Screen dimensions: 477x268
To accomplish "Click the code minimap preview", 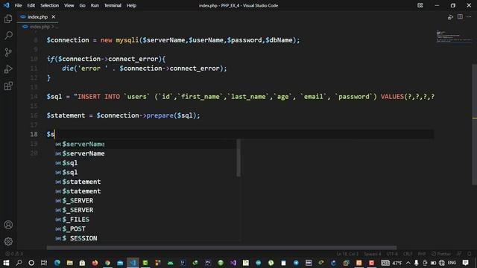I will pyautogui.click(x=454, y=36).
